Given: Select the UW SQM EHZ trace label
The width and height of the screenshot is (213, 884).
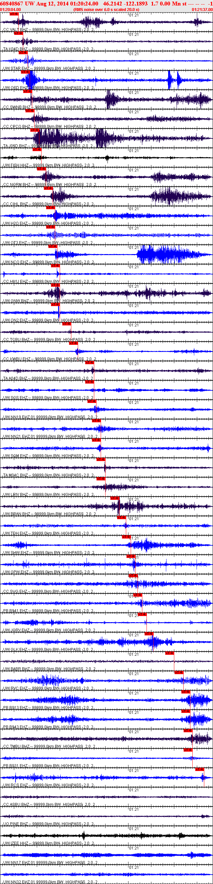Looking at the screenshot, I should point(48,457).
